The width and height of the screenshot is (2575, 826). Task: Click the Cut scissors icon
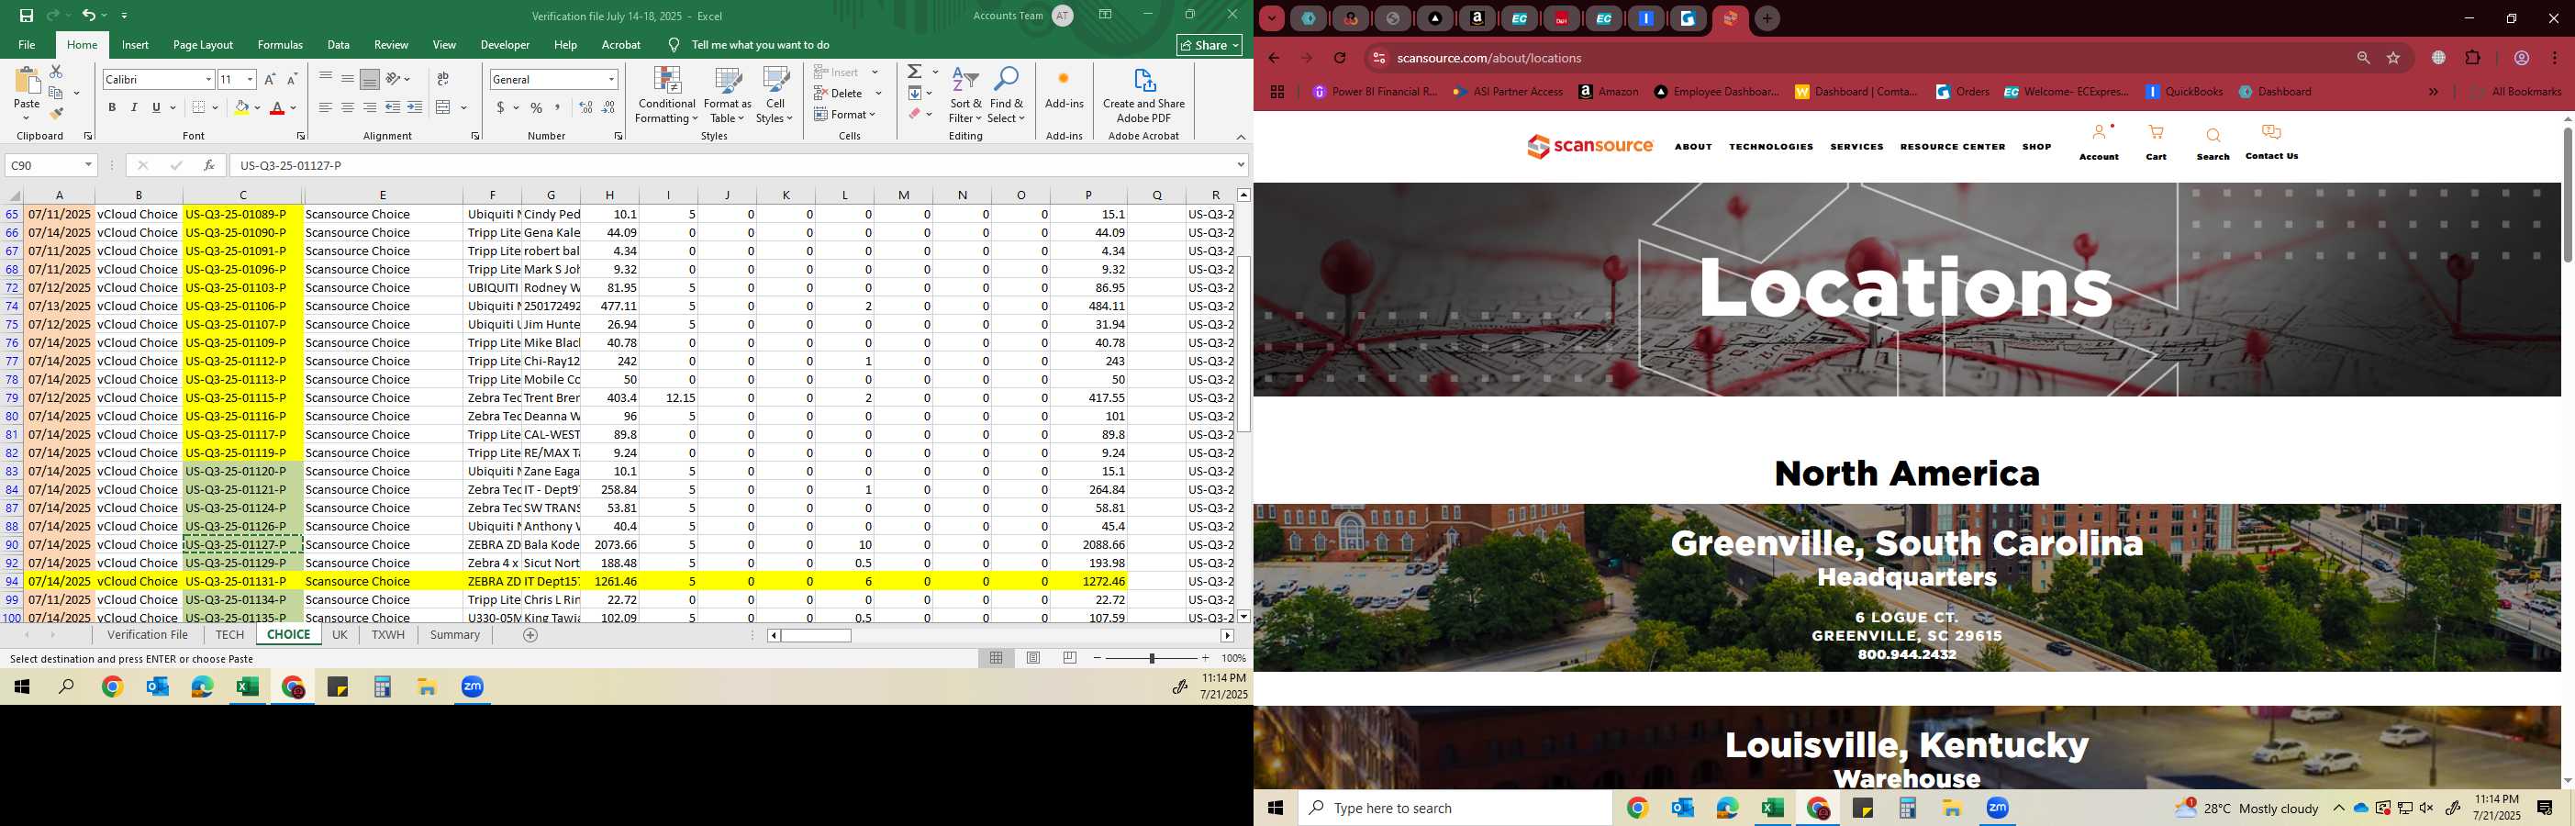56,72
